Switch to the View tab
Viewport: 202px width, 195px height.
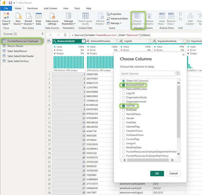66,8
